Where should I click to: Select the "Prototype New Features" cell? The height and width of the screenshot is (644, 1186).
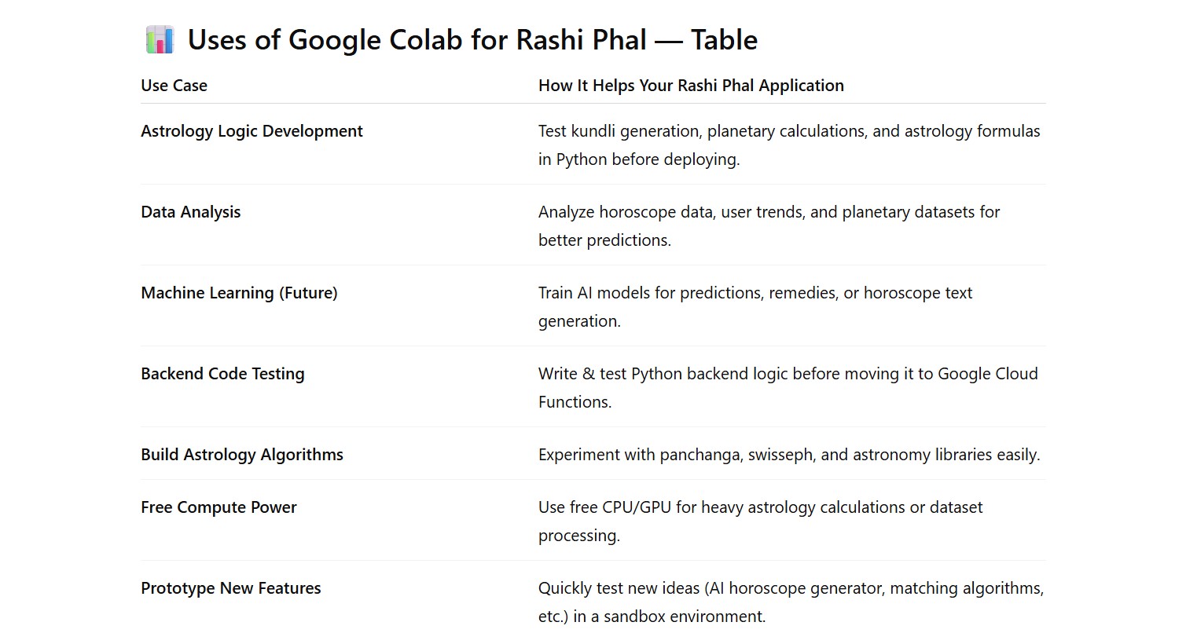[x=230, y=588]
